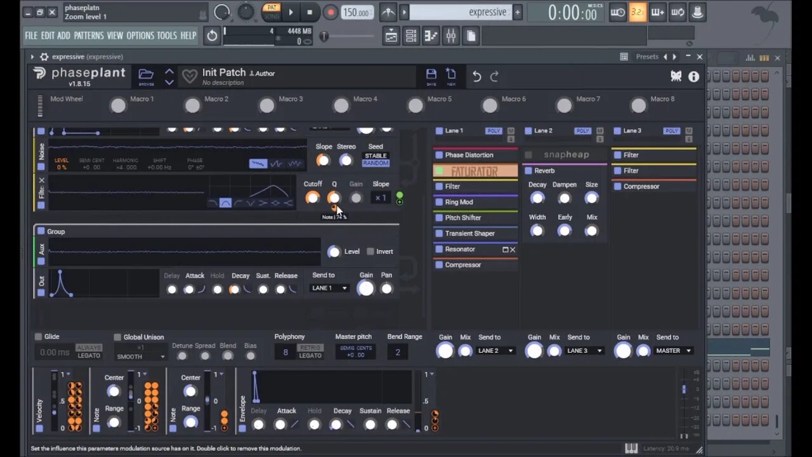
Task: Open the TOOLS menu
Action: tap(167, 36)
